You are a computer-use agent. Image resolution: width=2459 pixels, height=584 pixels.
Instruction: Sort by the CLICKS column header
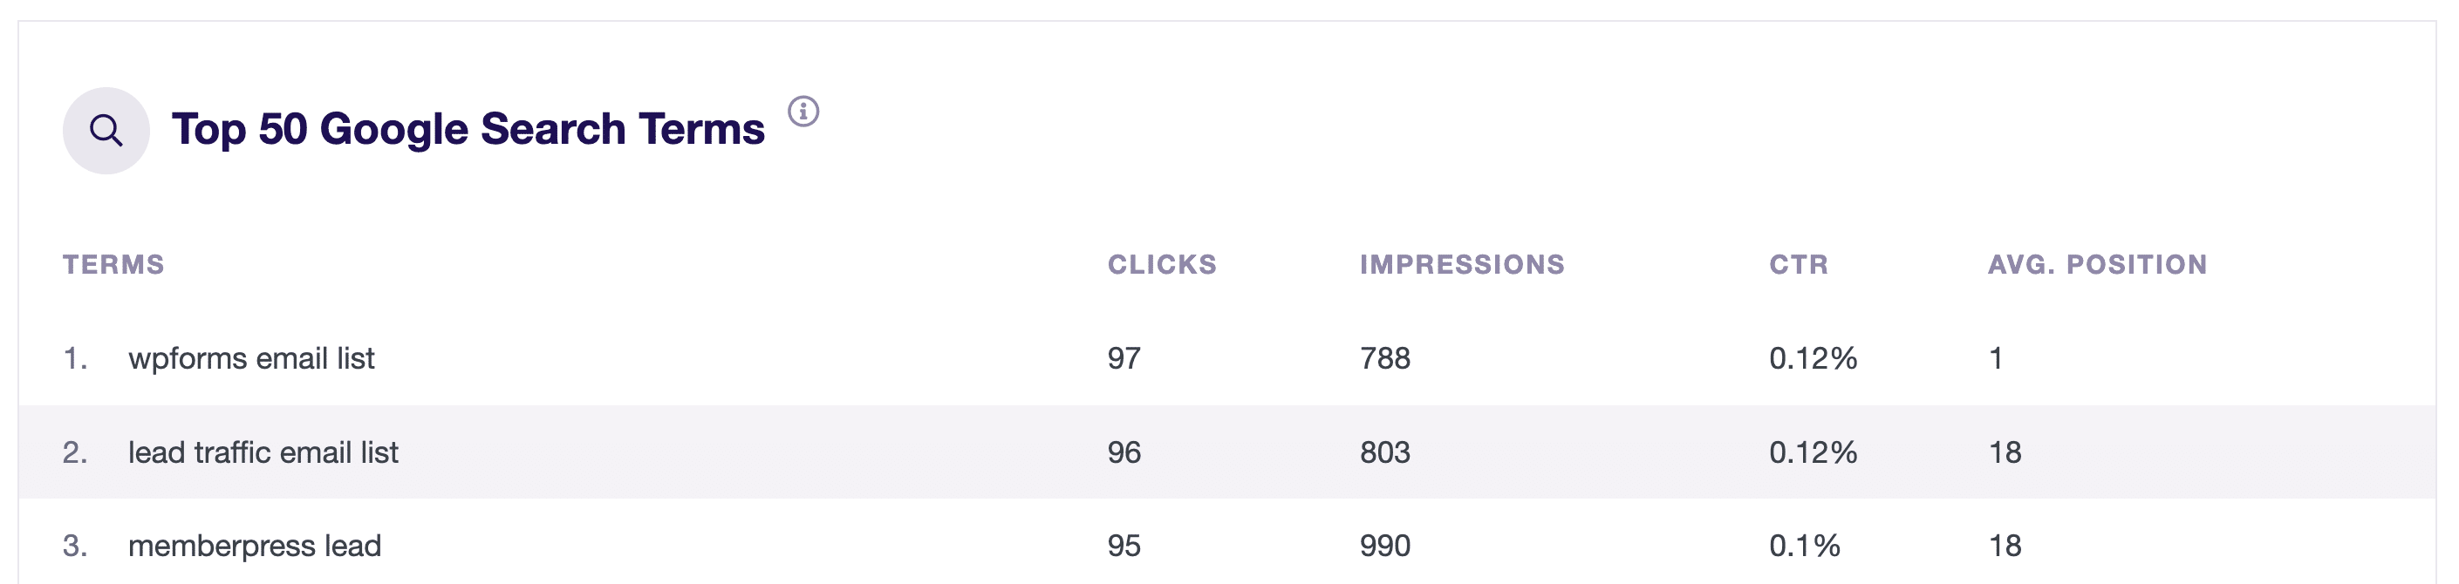click(1162, 264)
